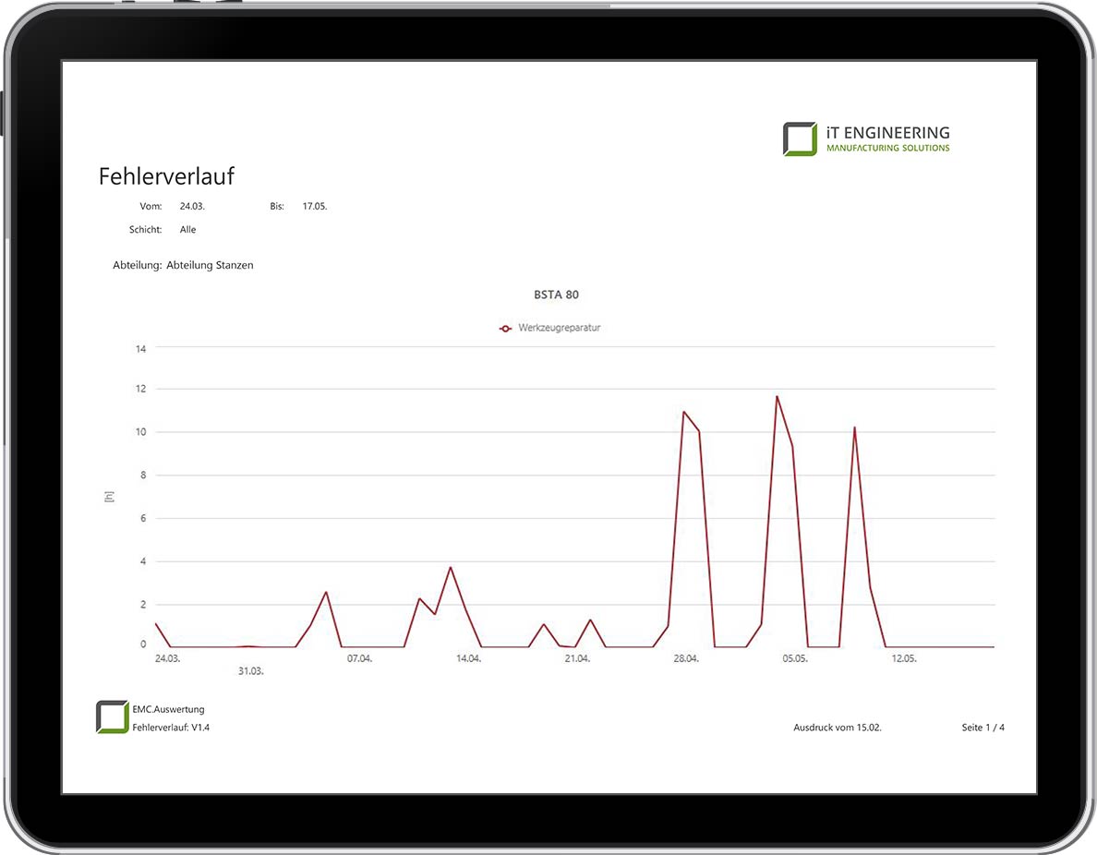Screen dimensions: 1097x855
Task: Click the Ausdruck vom 15.02. print date
Action: point(837,728)
